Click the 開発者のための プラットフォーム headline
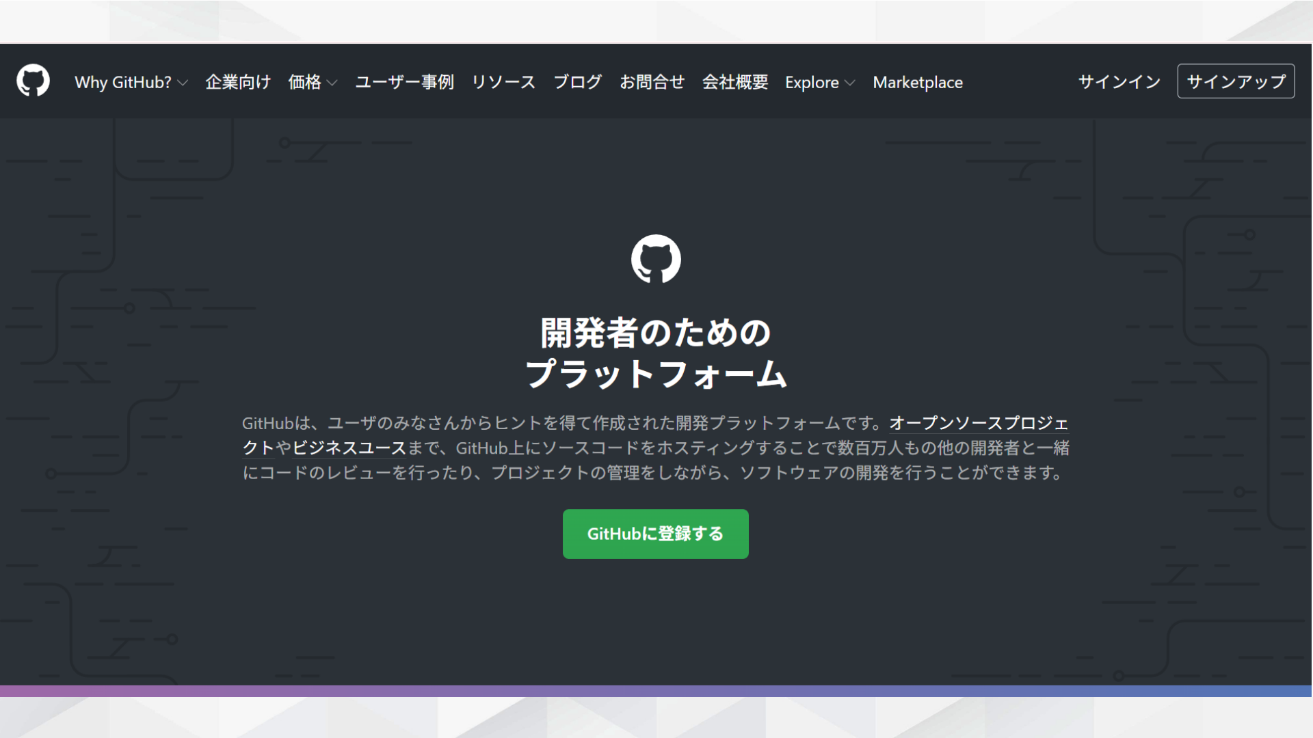The height and width of the screenshot is (738, 1313). [x=656, y=353]
